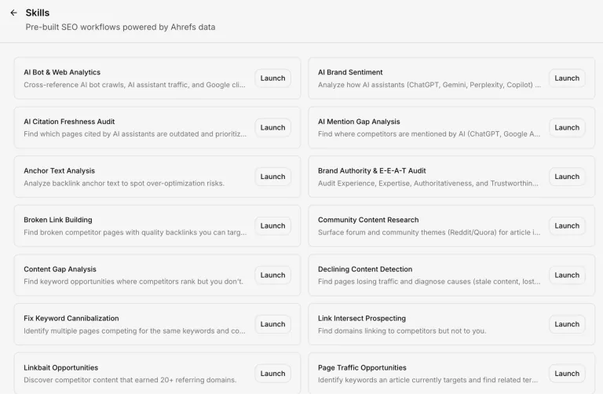
Task: Launch Page Traffic Opportunities
Action: click(567, 374)
